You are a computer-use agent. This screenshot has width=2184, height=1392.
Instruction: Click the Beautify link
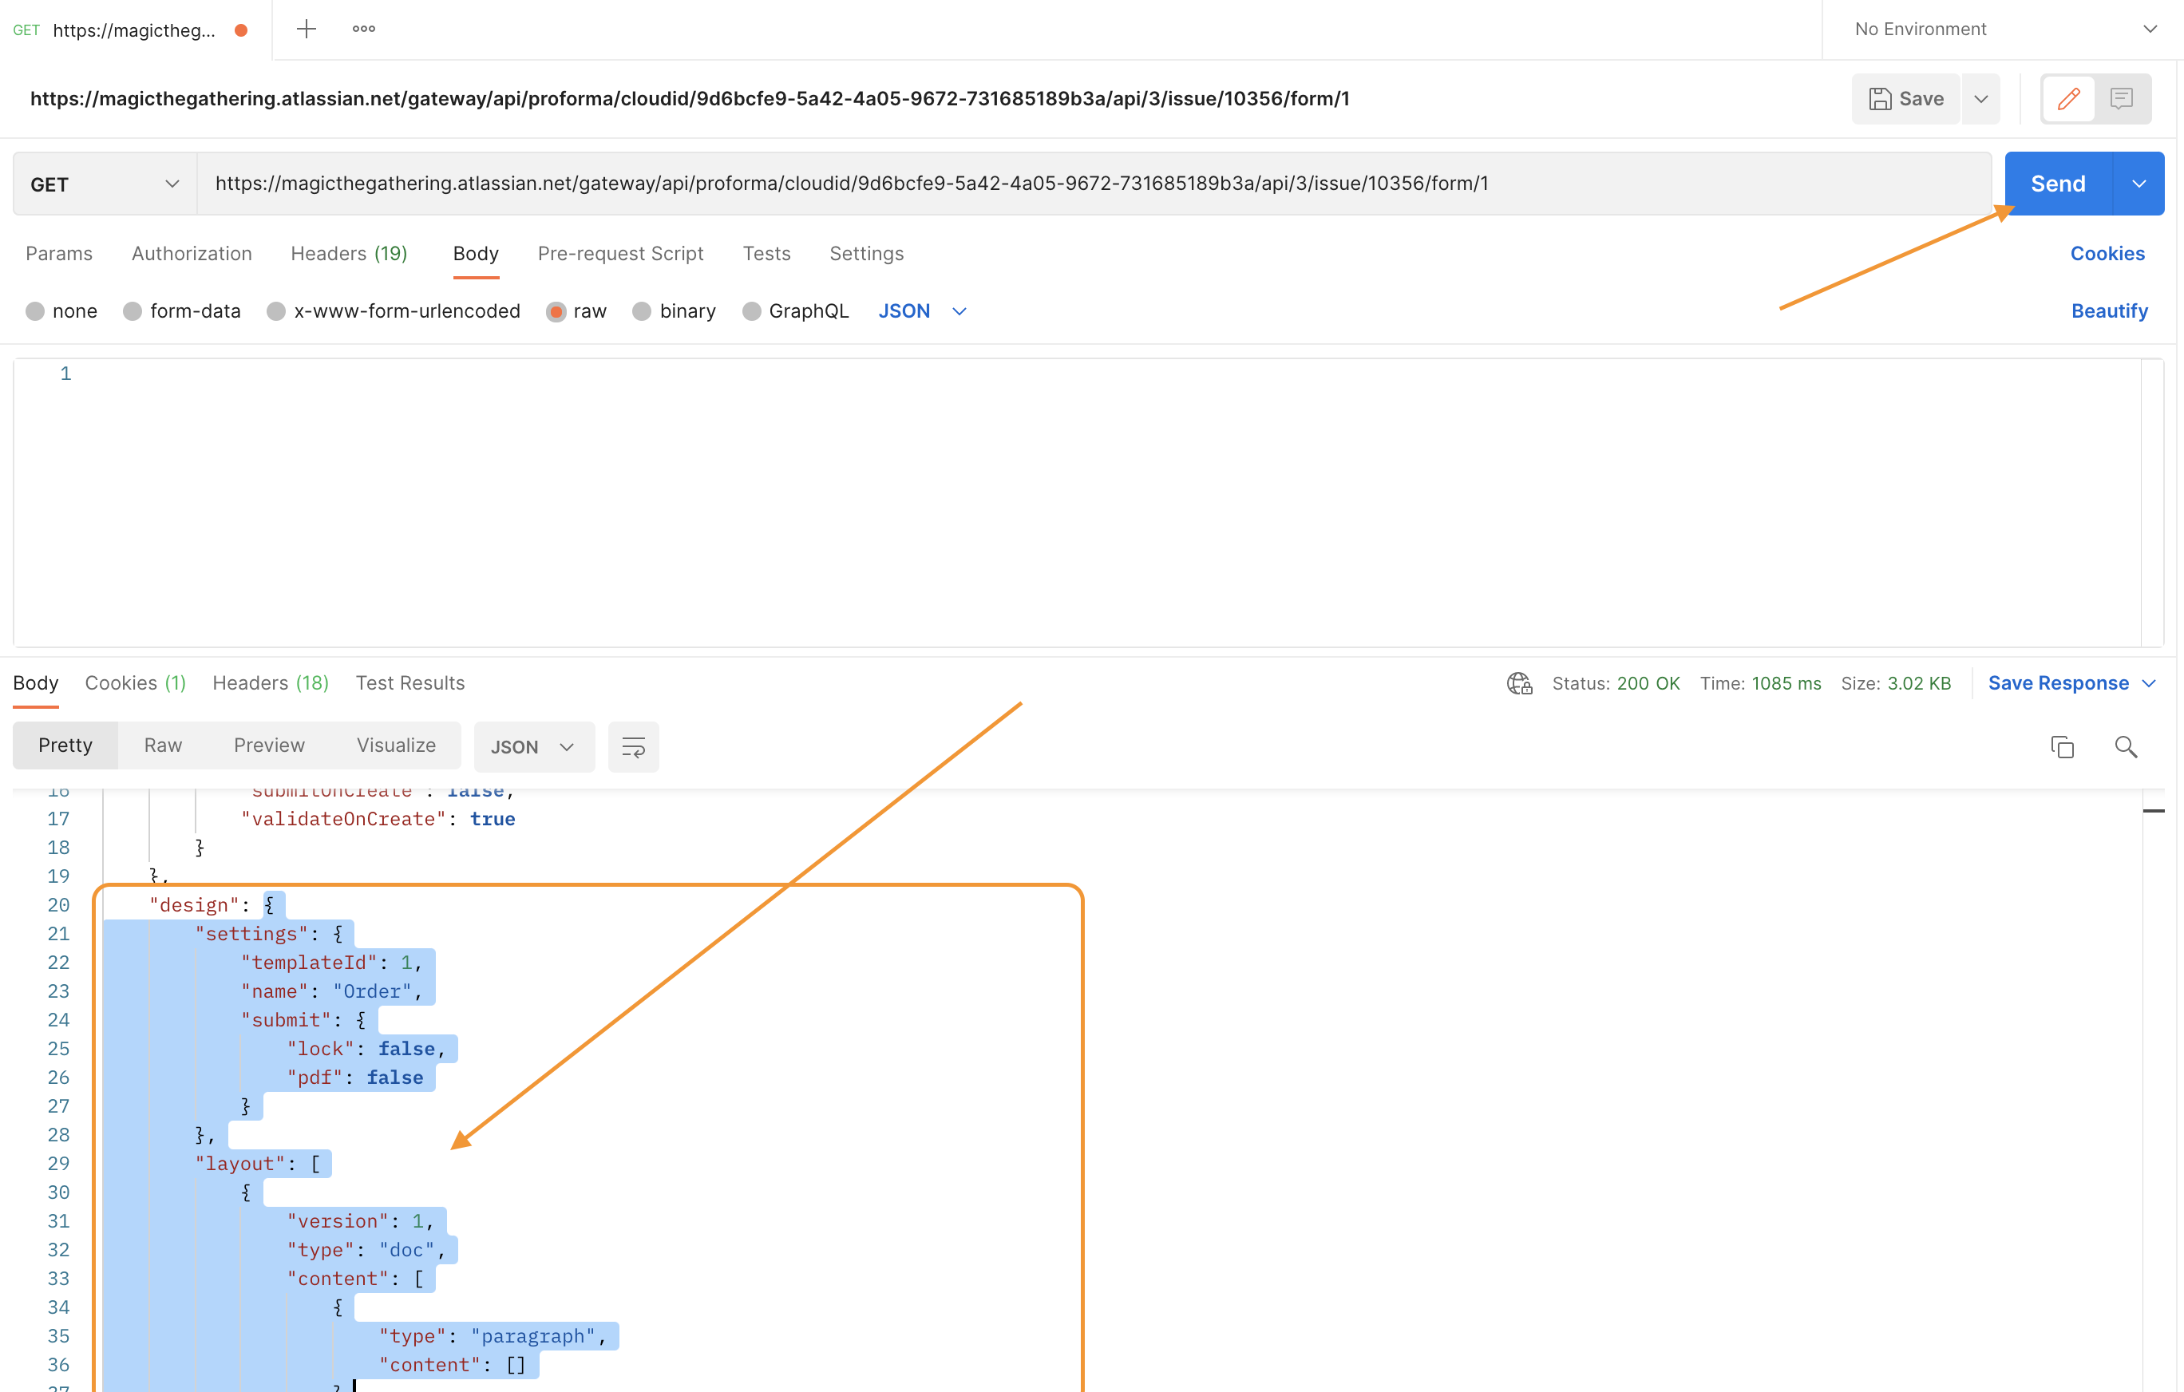[2109, 311]
